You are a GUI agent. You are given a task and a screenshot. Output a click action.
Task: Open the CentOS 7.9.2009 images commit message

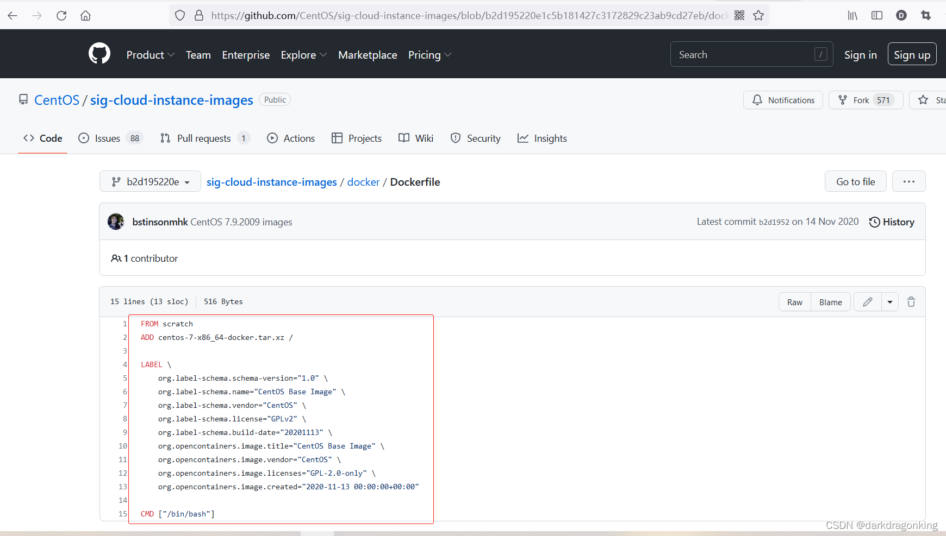click(x=241, y=222)
